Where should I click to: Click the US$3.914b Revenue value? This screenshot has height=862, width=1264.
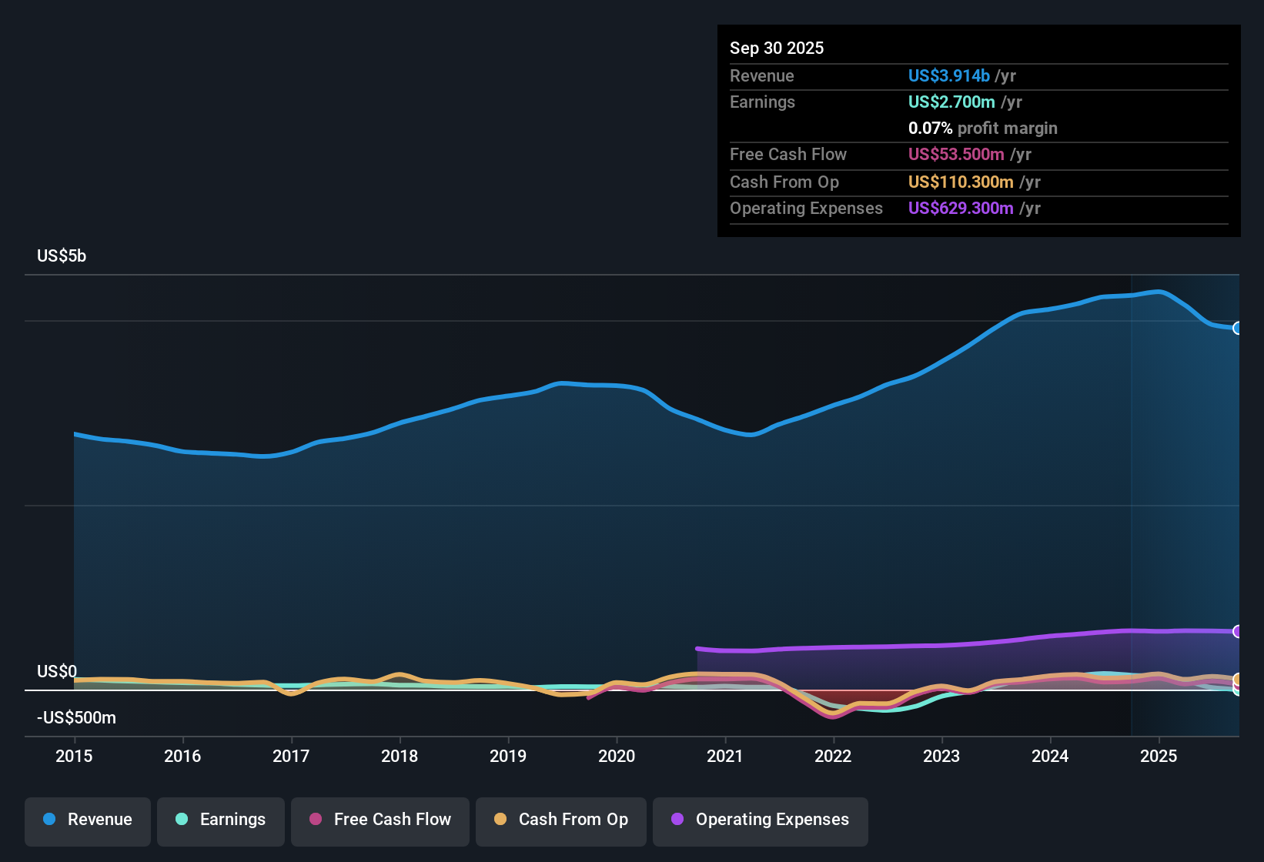tap(948, 75)
